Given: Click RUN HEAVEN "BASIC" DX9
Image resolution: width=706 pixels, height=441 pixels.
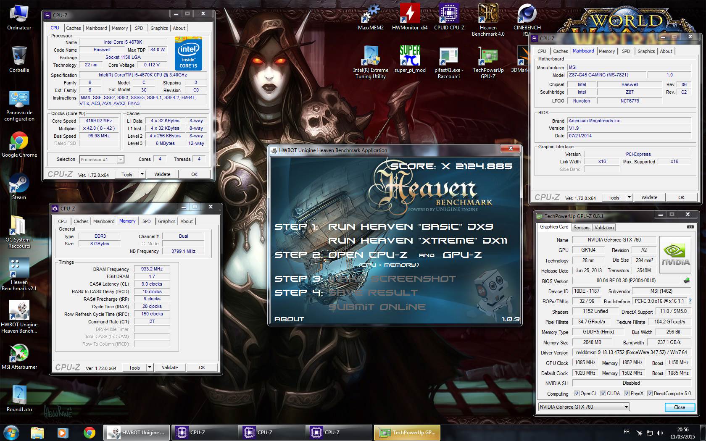Looking at the screenshot, I should [411, 227].
